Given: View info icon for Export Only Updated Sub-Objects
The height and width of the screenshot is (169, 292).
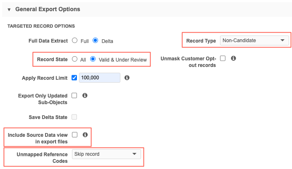Looking at the screenshot, I should tap(85, 95).
